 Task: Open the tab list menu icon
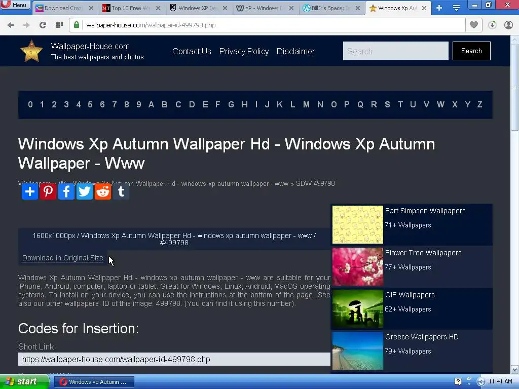456,8
